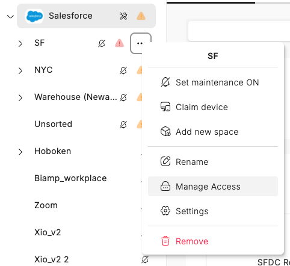The width and height of the screenshot is (290, 266).
Task: Click the search field at top right
Action: point(239,31)
